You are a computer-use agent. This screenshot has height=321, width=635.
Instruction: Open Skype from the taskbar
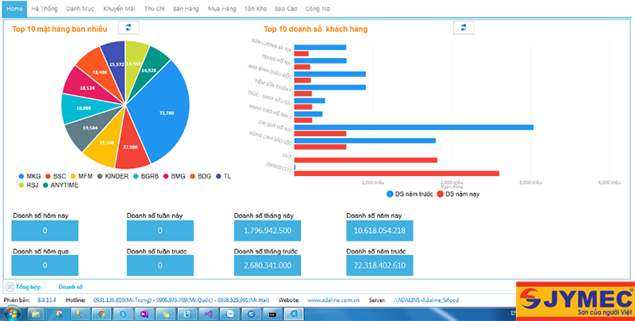123,314
